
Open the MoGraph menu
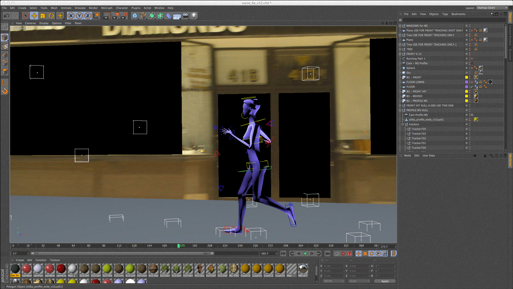[107, 8]
